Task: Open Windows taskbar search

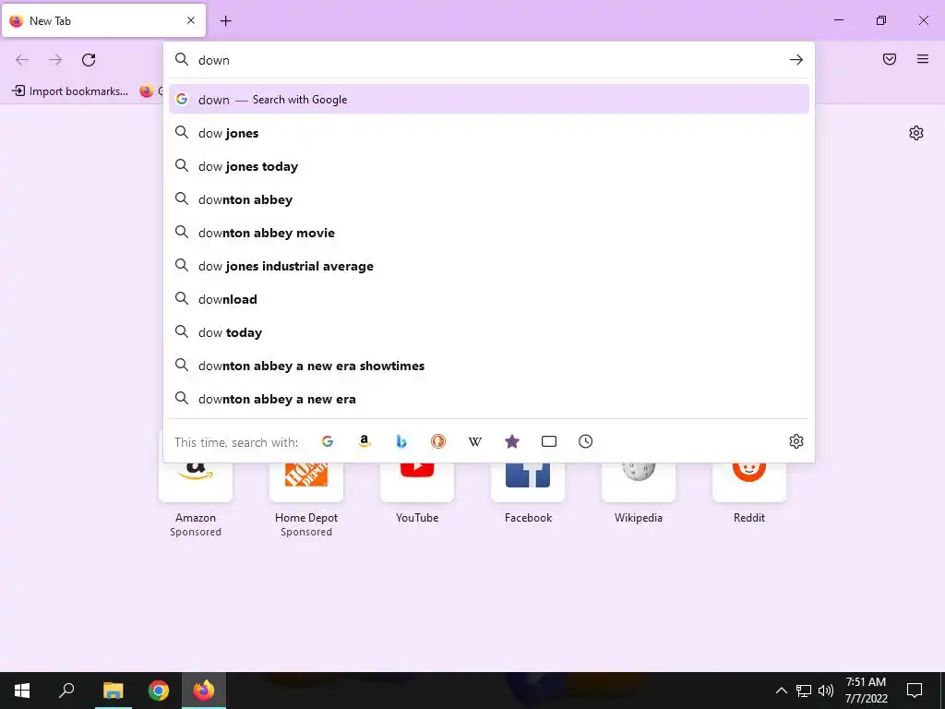Action: pyautogui.click(x=66, y=691)
